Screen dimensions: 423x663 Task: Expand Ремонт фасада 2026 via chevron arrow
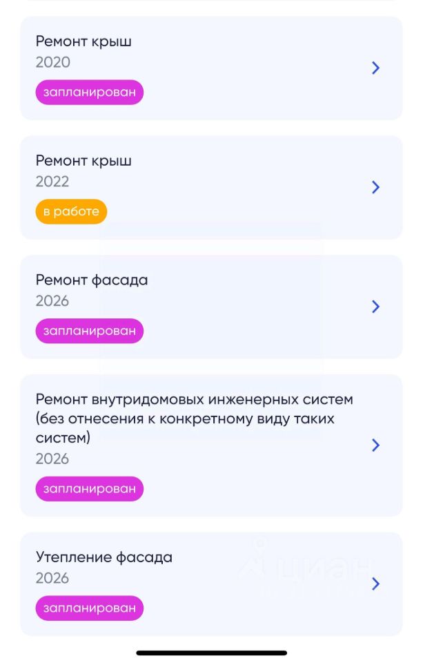click(375, 306)
